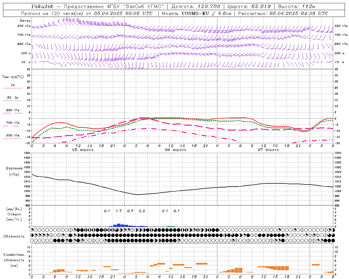
Task: Select the 500 м wind level label on left axis
Action: [26, 53]
